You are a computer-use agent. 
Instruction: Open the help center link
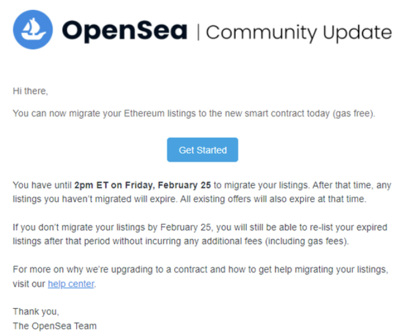click(x=71, y=284)
